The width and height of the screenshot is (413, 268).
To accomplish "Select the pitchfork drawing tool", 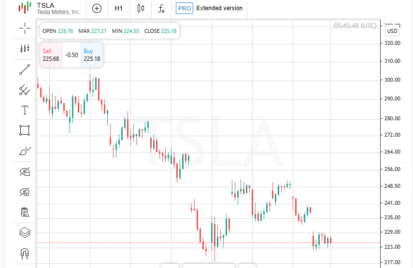I will (25, 90).
